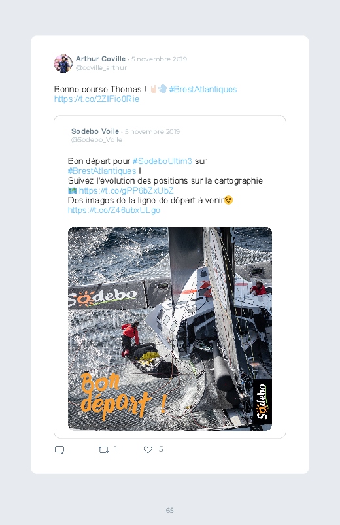The width and height of the screenshot is (340, 525).
Task: Follow the t.co/gPP6bZxUbZ cartography link
Action: [x=126, y=190]
